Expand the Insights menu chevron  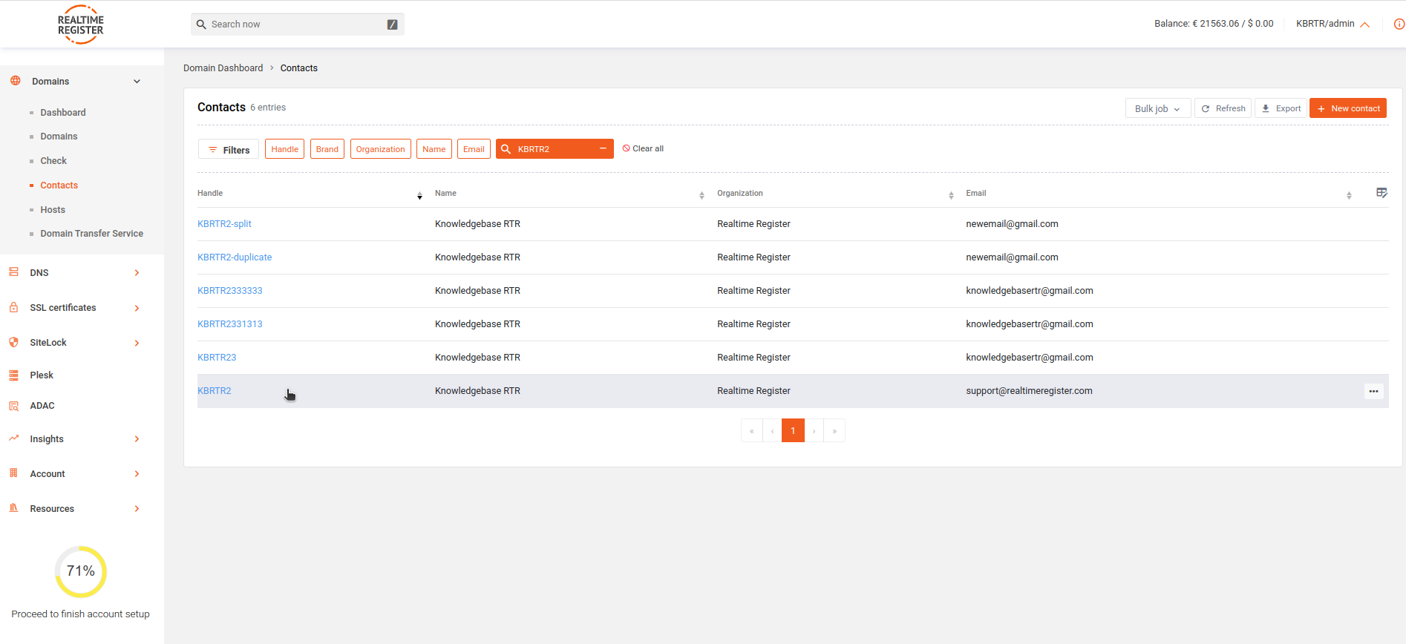[x=137, y=439]
